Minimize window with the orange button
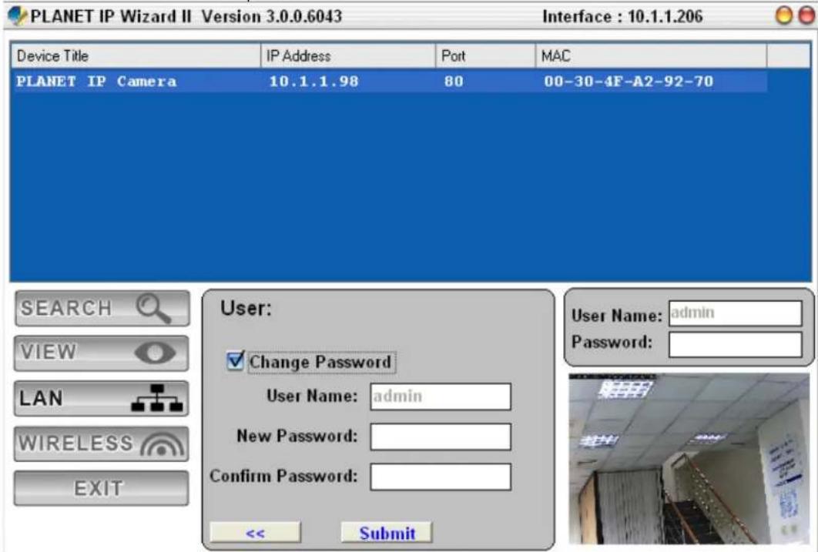Viewport: 818px width, 552px height. (783, 15)
